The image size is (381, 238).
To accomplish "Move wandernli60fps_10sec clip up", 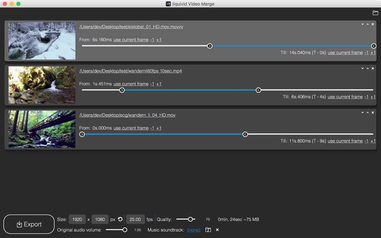I will pyautogui.click(x=367, y=68).
